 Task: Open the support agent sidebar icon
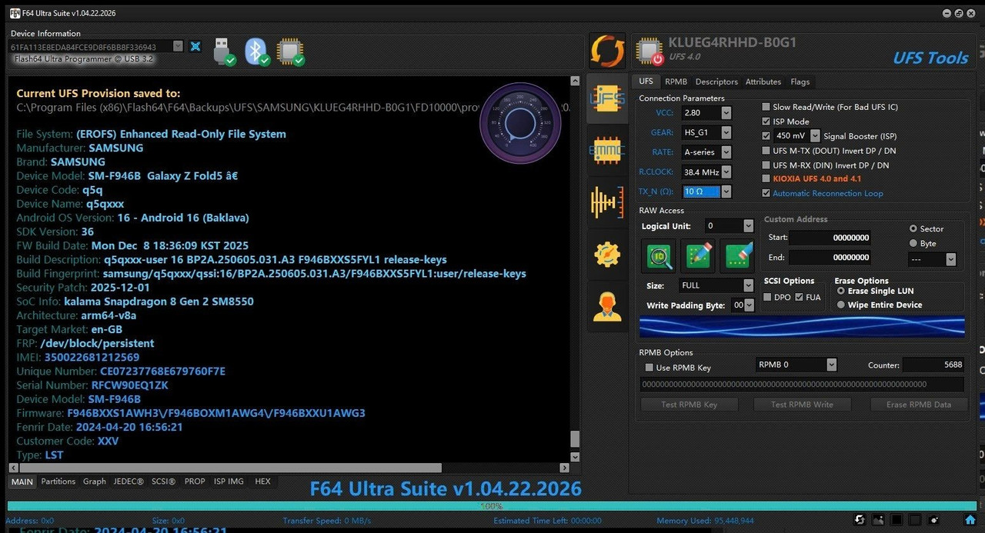(x=607, y=306)
